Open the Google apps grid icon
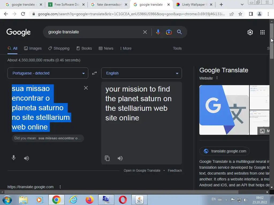 [262, 32]
